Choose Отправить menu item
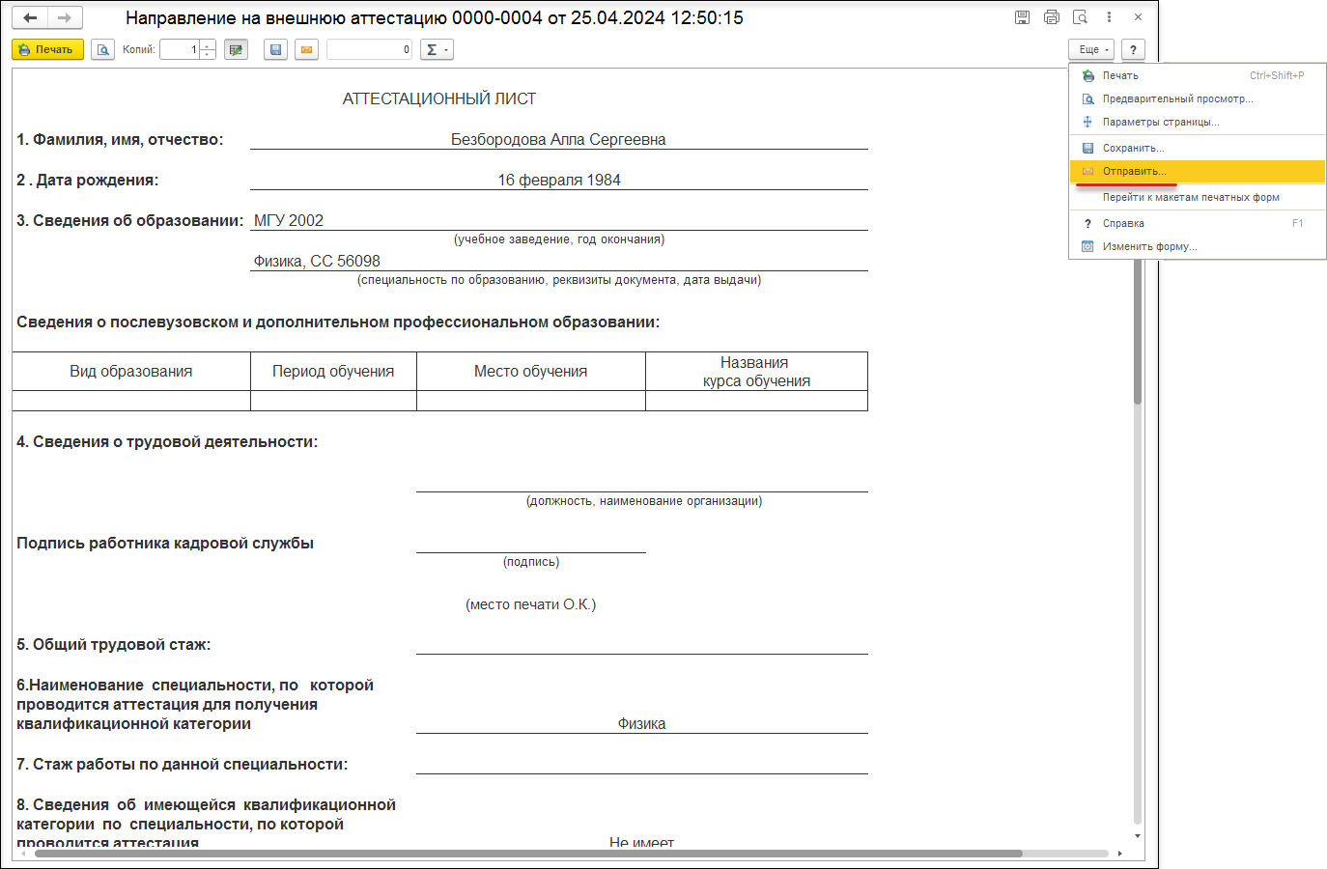The height and width of the screenshot is (869, 1327). [1198, 171]
